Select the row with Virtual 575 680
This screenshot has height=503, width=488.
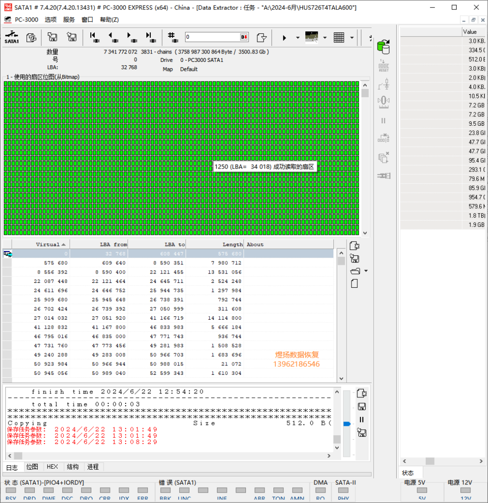point(168,263)
